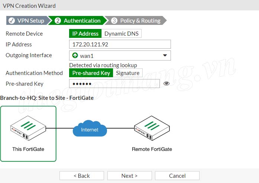
Task: Click the IP Address field showing 172.20.121.92
Action: pos(120,45)
